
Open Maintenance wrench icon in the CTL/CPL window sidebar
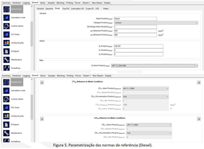(x=6, y=133)
